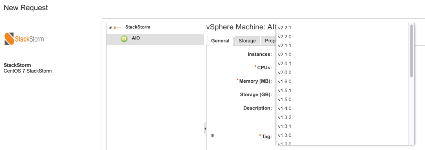The width and height of the screenshot is (425, 150).
Task: Click the CPUs field label
Action: (x=264, y=68)
